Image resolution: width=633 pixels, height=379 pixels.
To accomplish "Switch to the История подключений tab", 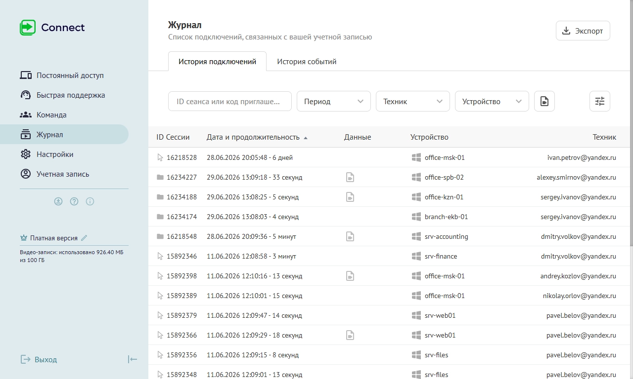I will pyautogui.click(x=217, y=62).
